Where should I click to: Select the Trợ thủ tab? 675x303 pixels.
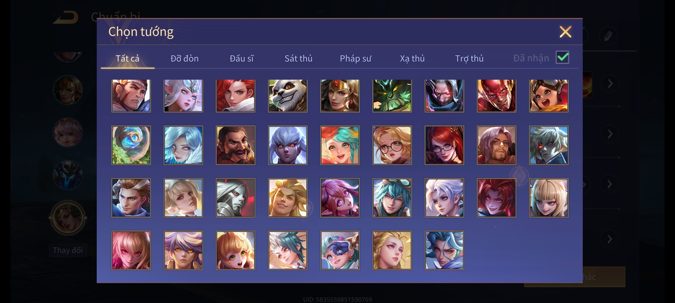coord(469,58)
